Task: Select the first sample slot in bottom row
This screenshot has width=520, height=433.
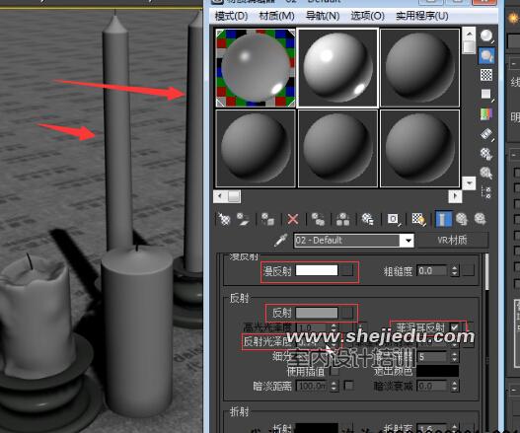Action: coord(256,149)
